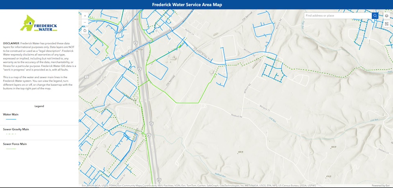Select the Sewer Gravity Main legend label
The height and width of the screenshot is (188, 393).
click(16, 129)
